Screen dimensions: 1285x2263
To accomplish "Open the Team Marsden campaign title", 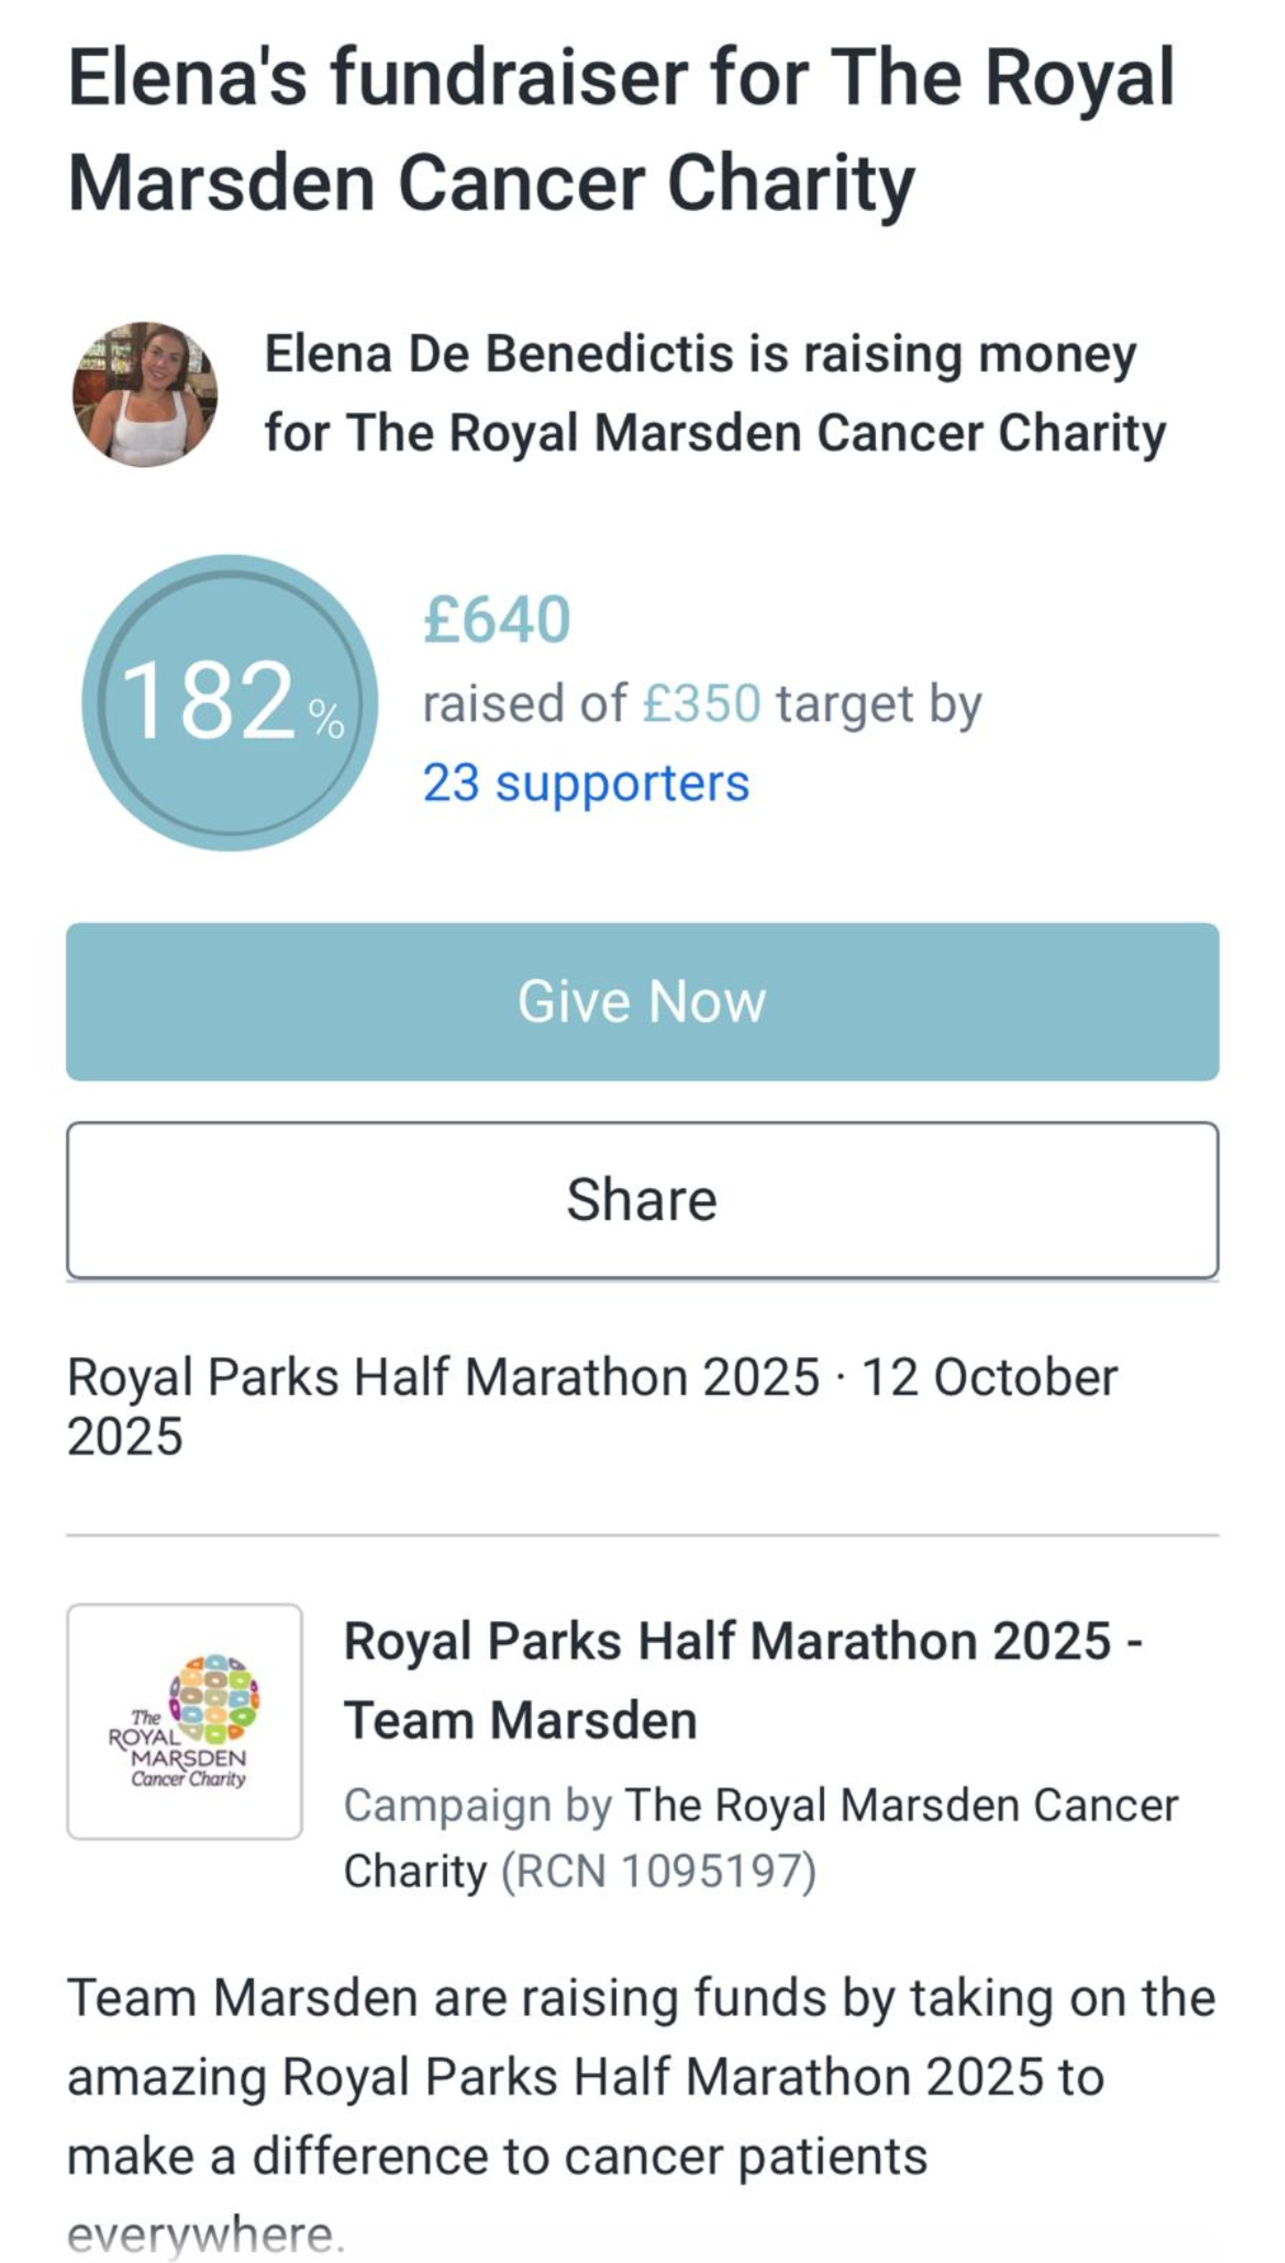I will [x=742, y=1680].
